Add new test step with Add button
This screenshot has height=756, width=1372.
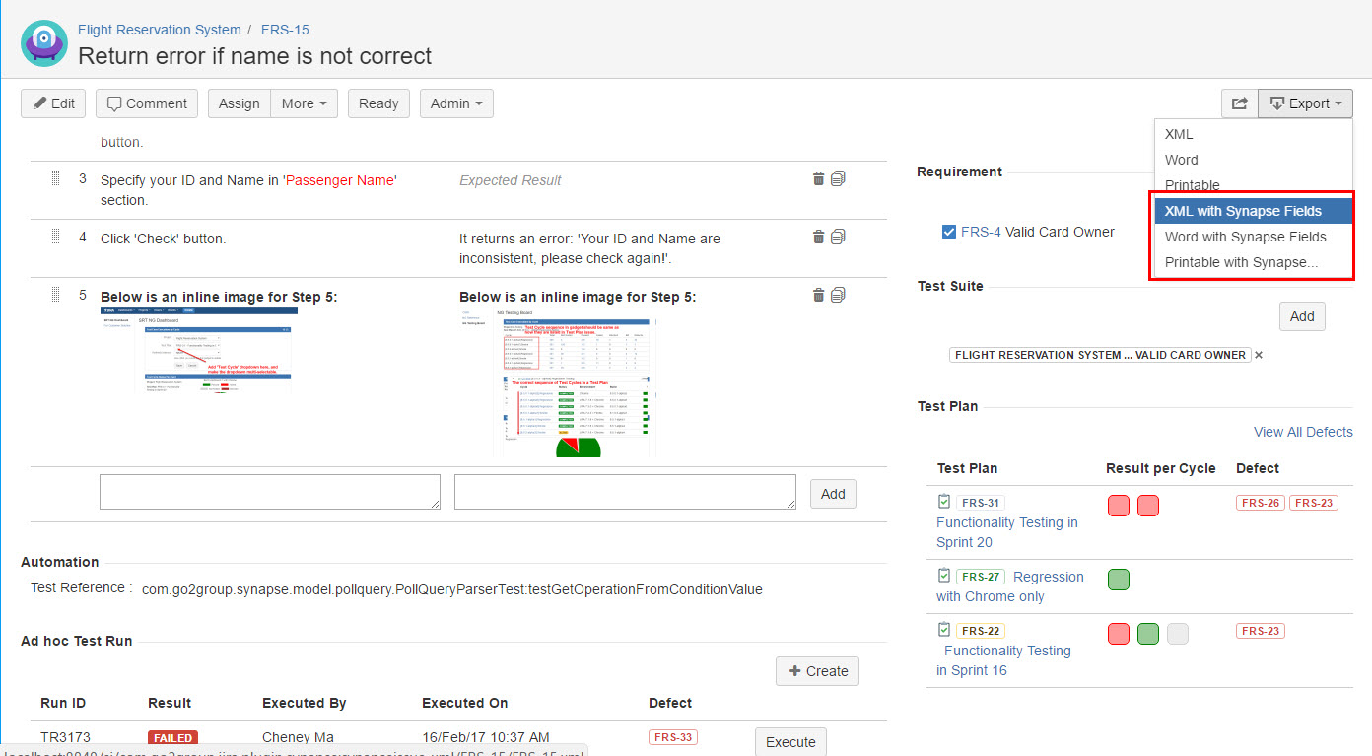833,494
